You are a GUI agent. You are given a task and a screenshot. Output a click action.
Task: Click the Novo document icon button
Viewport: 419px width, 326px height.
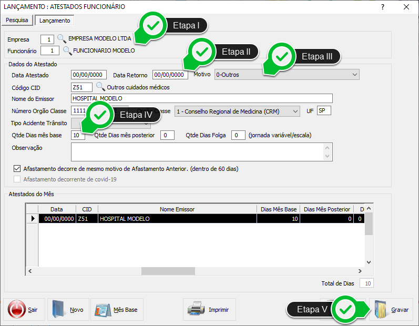[x=68, y=310]
